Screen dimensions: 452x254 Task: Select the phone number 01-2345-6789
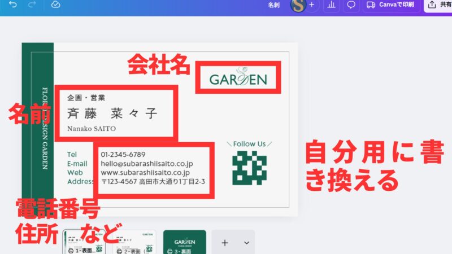[123, 155]
